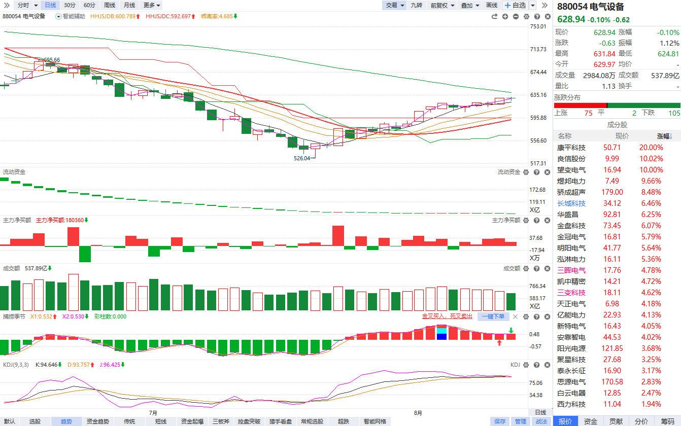Image resolution: width=681 pixels, height=426 pixels.
Task: Open the 前复权 dropdown
Action: [x=441, y=5]
